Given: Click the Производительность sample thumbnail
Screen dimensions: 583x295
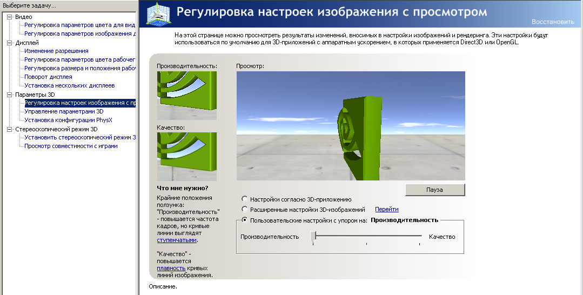Looking at the screenshot, I should (186, 96).
